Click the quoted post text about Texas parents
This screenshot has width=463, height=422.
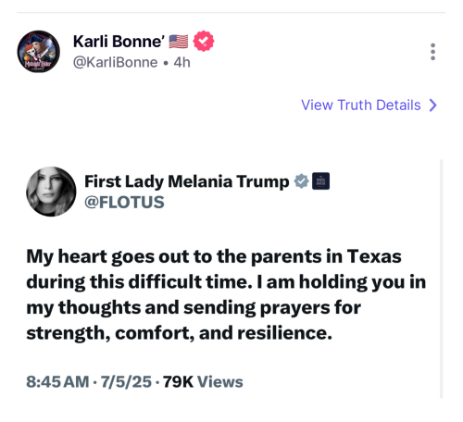pos(226,294)
